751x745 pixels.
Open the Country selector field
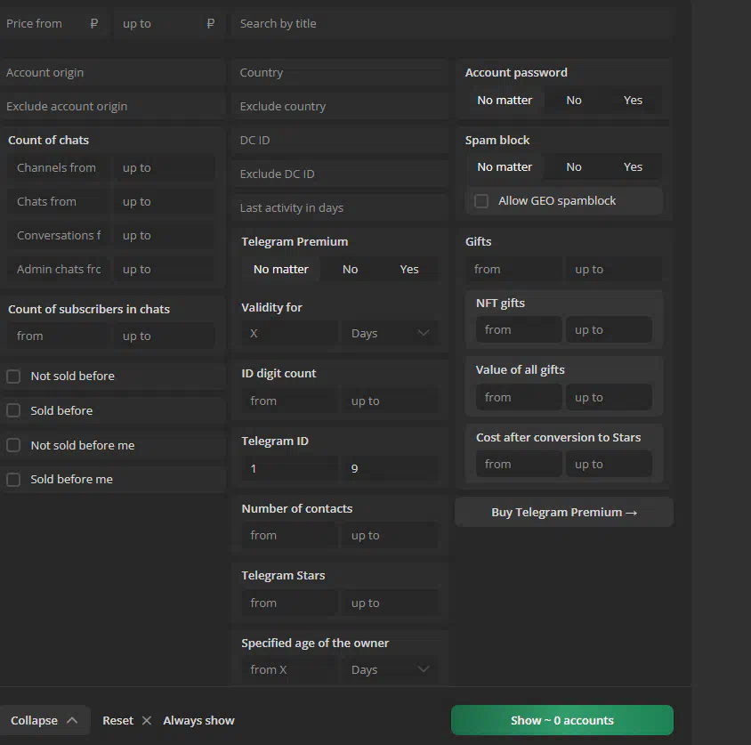pos(340,72)
